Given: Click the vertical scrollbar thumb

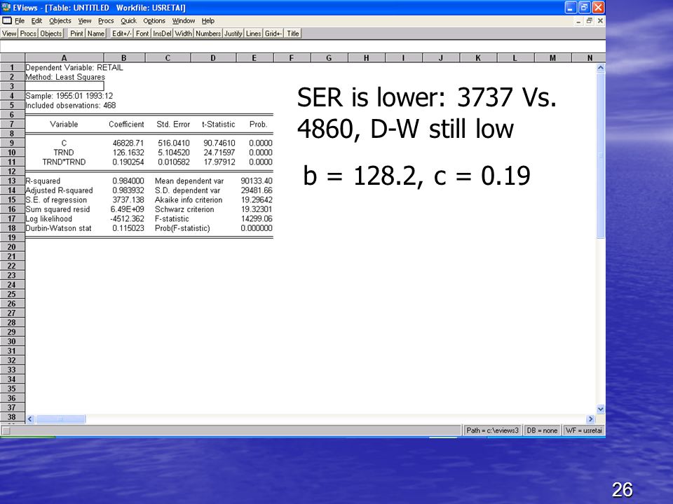Looking at the screenshot, I should pyautogui.click(x=601, y=155).
